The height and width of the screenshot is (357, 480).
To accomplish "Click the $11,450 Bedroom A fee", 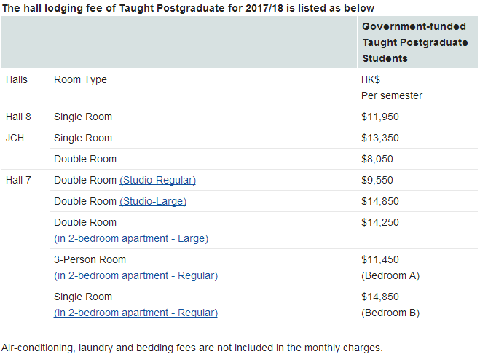I will click(x=380, y=259).
